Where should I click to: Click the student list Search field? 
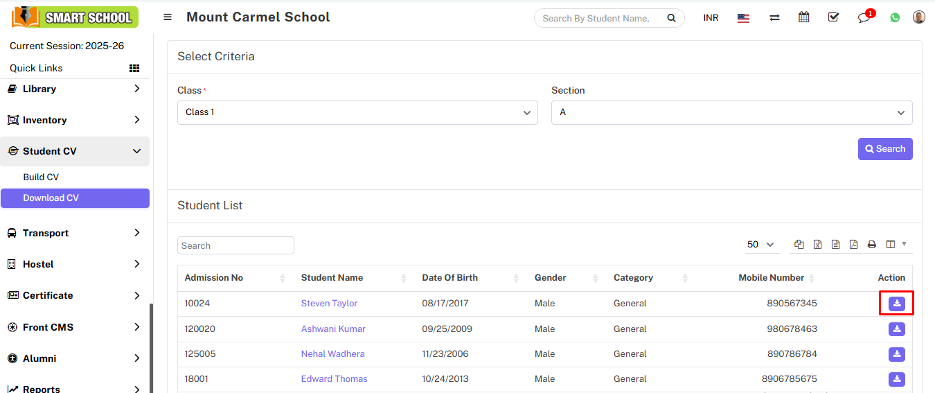click(x=235, y=245)
